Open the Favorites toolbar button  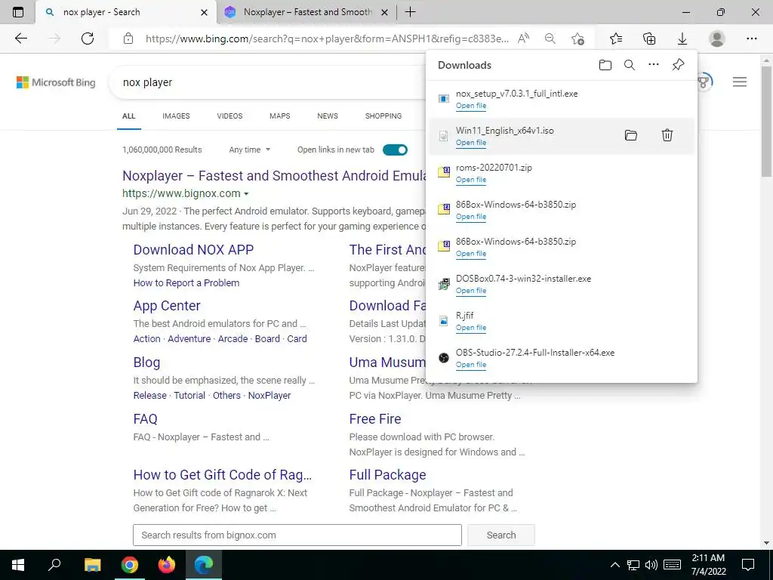tap(616, 39)
